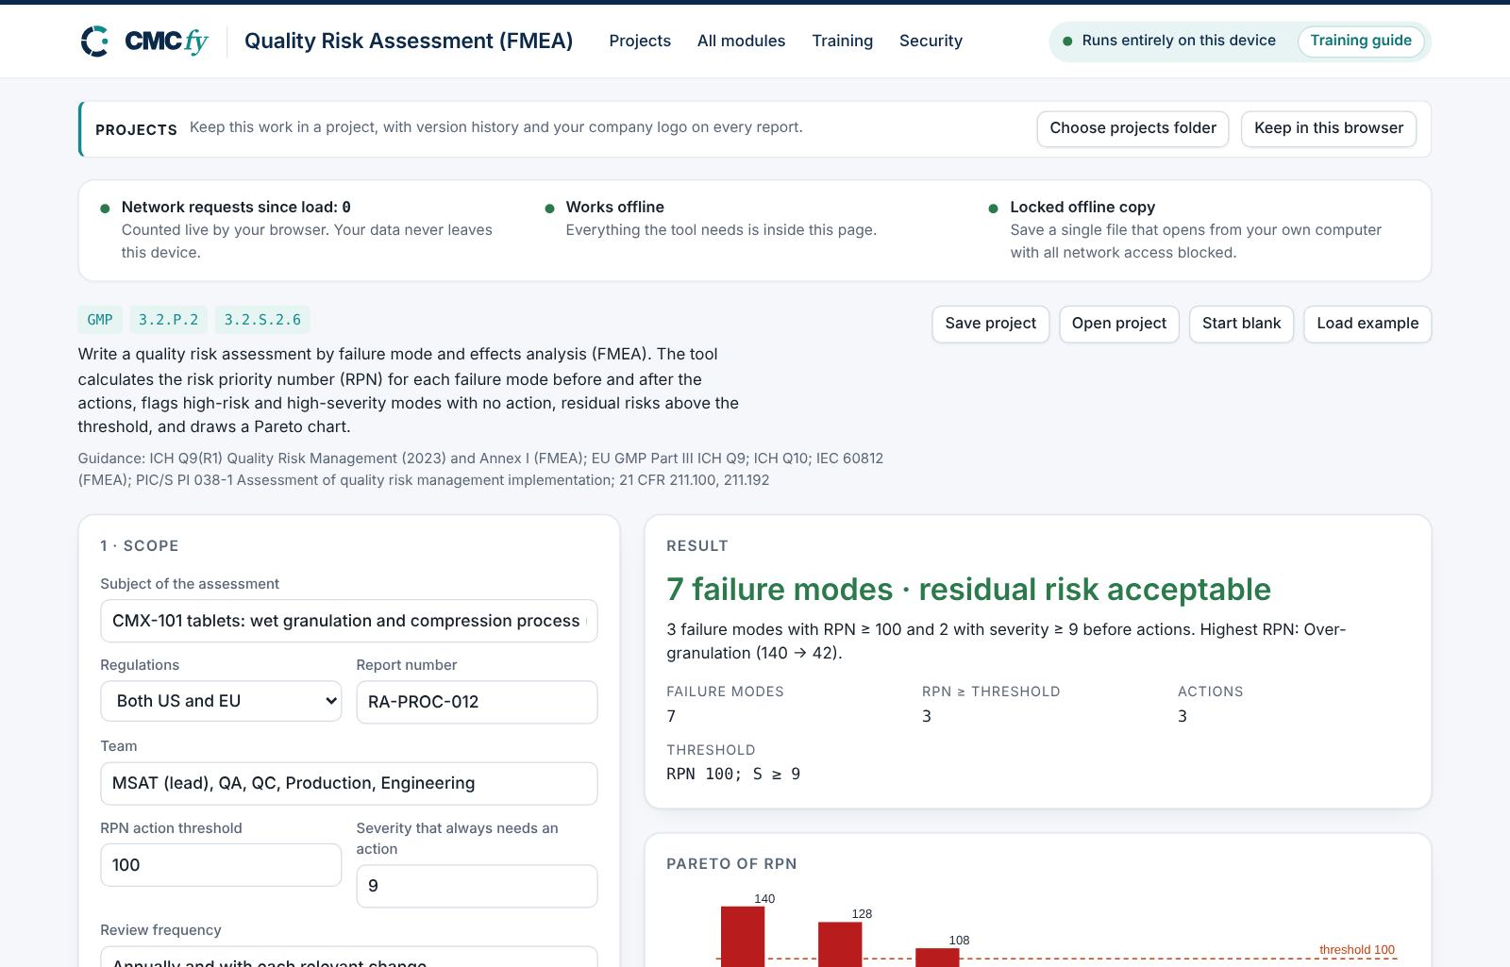Click the '7 failure modes' result headline
The image size is (1510, 967).
point(968,590)
